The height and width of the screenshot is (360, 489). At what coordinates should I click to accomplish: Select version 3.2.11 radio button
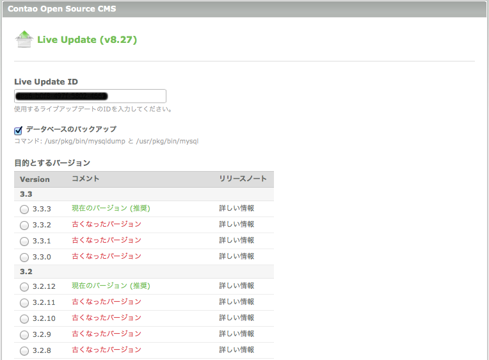coord(24,302)
